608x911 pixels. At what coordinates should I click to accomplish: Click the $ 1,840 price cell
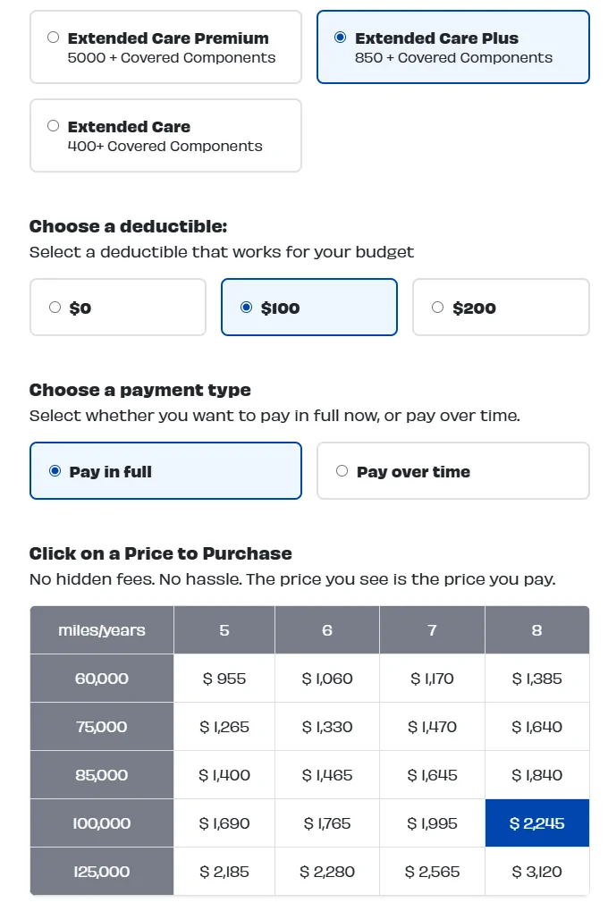click(537, 774)
